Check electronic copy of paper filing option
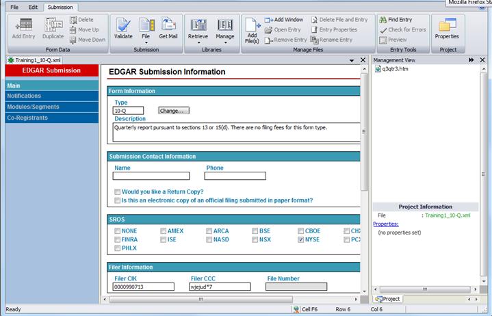 (x=117, y=200)
